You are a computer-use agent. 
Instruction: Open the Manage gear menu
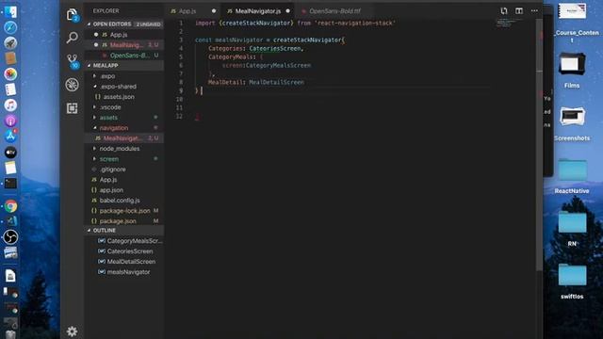pyautogui.click(x=72, y=331)
